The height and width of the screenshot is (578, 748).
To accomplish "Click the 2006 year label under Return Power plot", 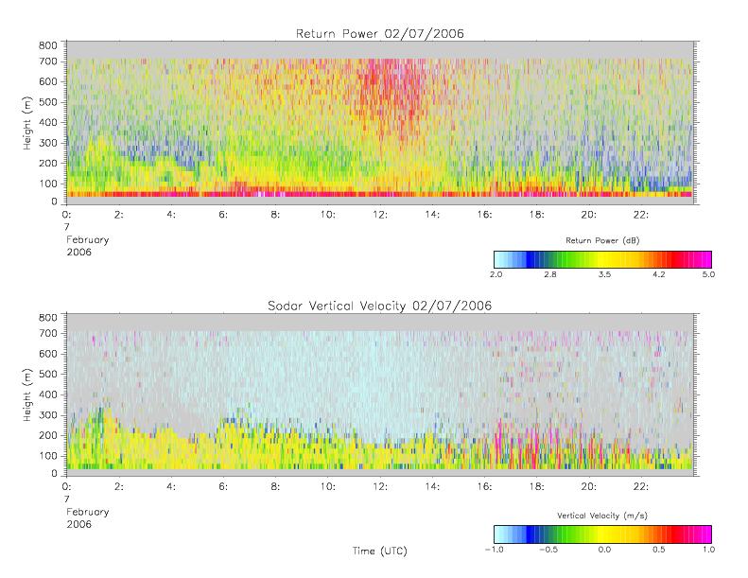I will tap(78, 252).
